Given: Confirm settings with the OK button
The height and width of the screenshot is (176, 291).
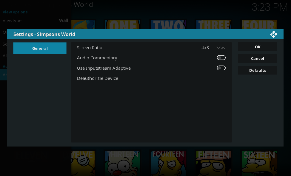Looking at the screenshot, I should tap(257, 47).
